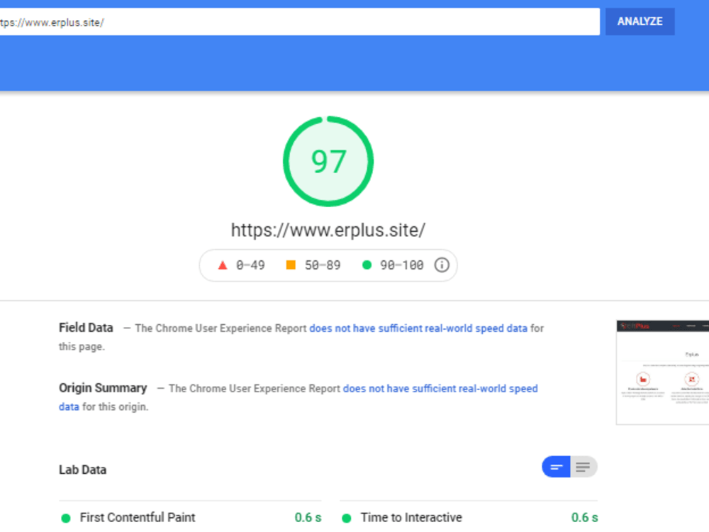Switch Lab Data to compact view toggle

pos(556,467)
